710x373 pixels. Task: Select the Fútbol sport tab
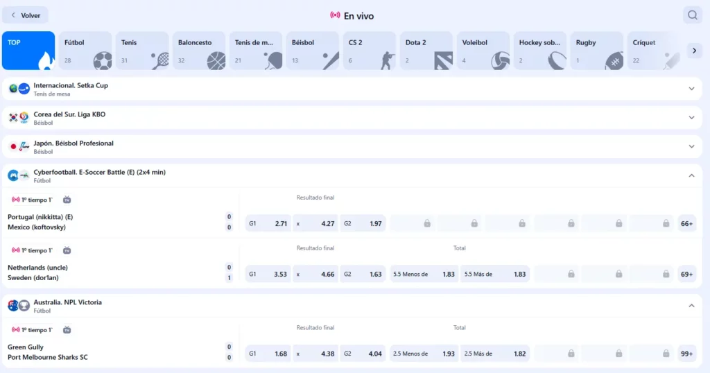click(85, 51)
